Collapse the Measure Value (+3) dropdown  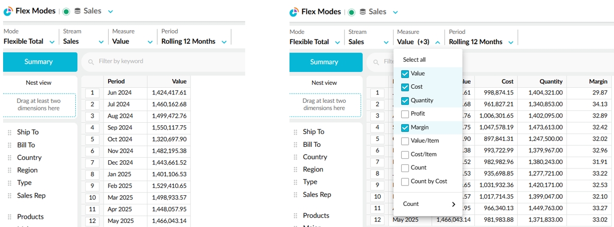point(437,42)
